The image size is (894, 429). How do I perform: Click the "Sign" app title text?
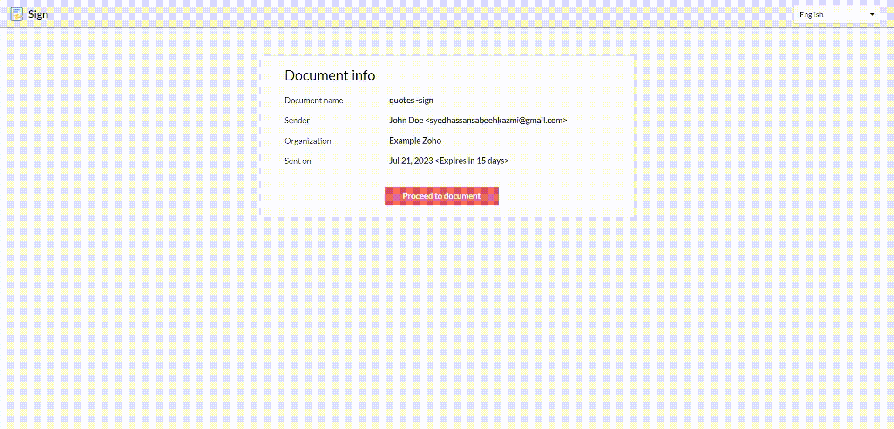(38, 14)
